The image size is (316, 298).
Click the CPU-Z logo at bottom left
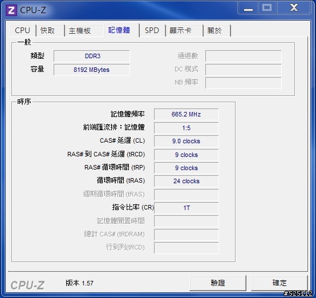pyautogui.click(x=27, y=285)
